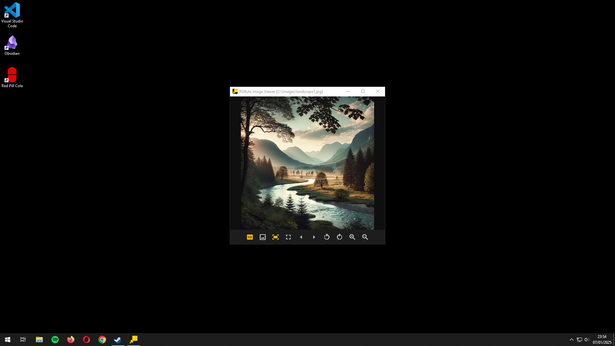Viewport: 615px width, 346px height.
Task: Open the volume control slider
Action: pyautogui.click(x=587, y=339)
